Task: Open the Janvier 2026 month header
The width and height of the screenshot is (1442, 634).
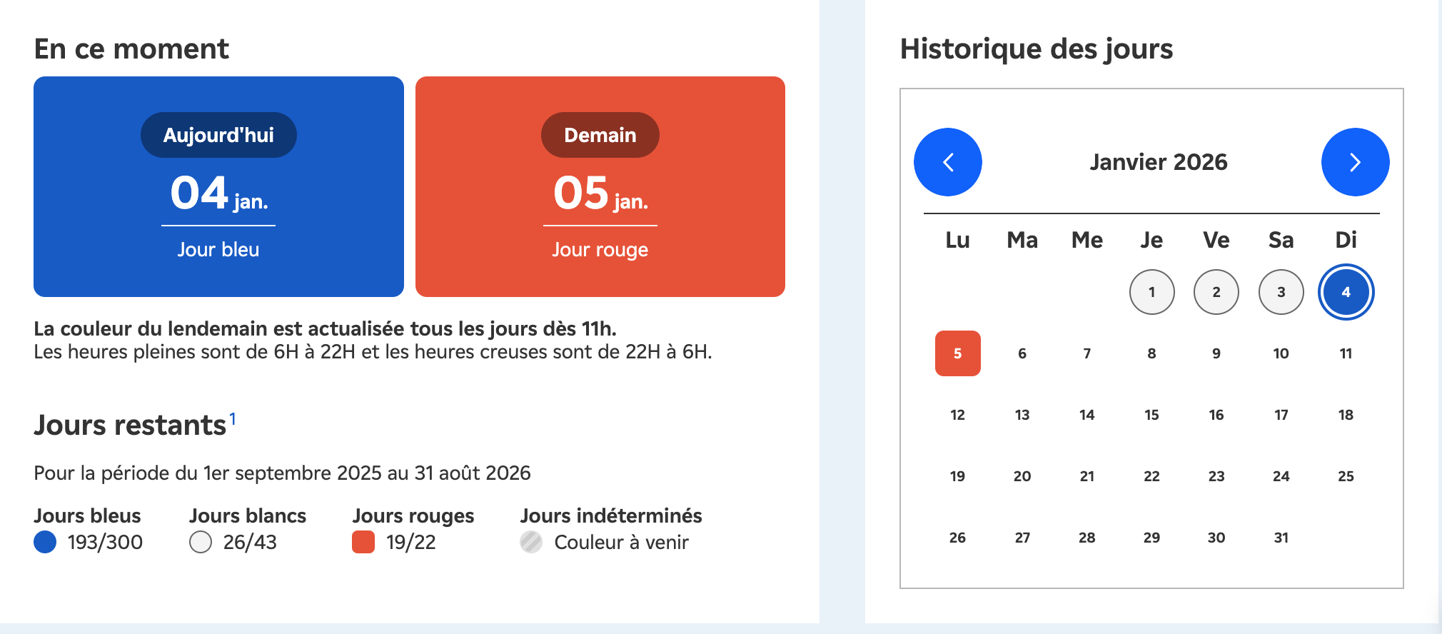Action: (x=1158, y=162)
